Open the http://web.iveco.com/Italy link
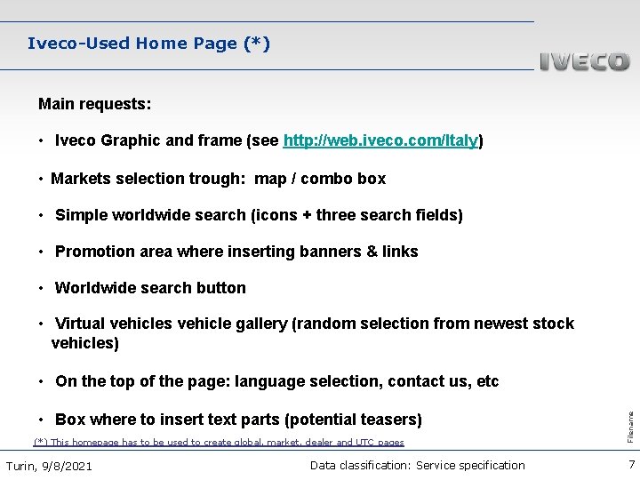 pos(380,140)
